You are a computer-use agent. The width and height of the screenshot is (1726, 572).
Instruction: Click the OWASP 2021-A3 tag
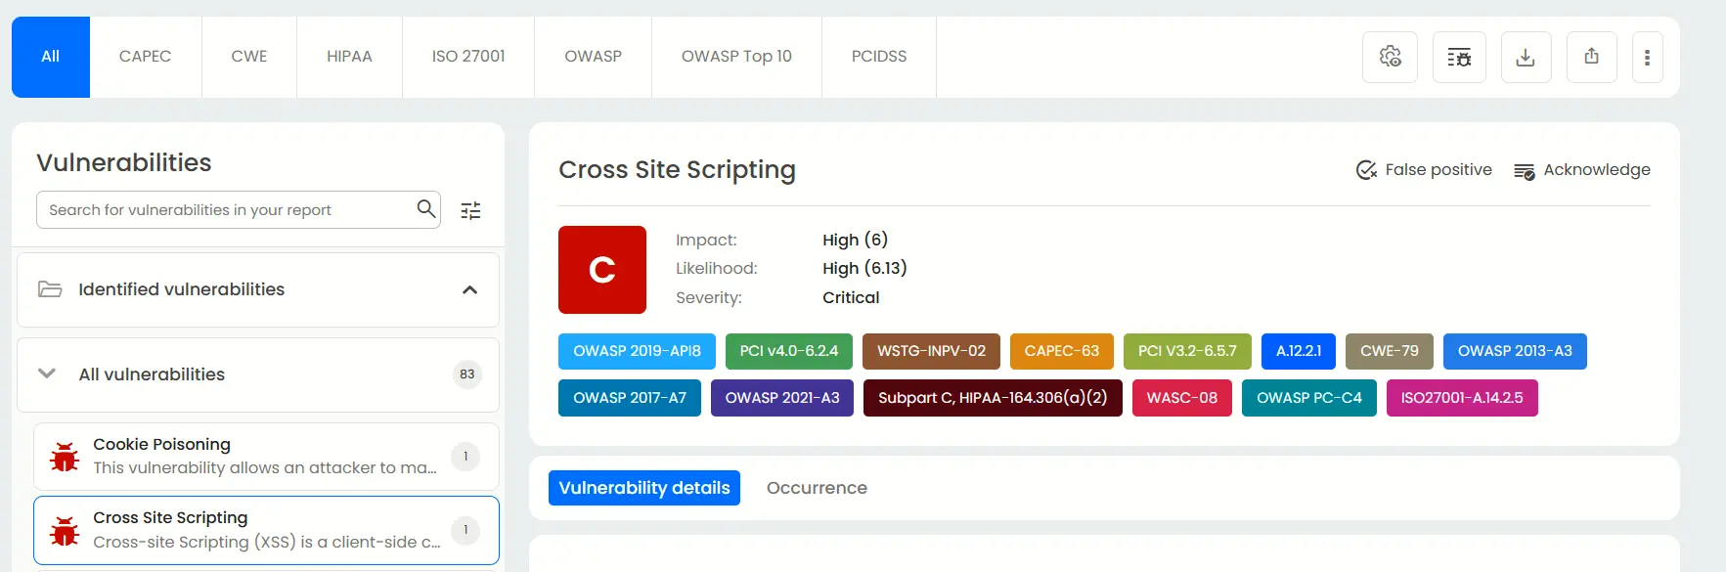click(x=782, y=398)
